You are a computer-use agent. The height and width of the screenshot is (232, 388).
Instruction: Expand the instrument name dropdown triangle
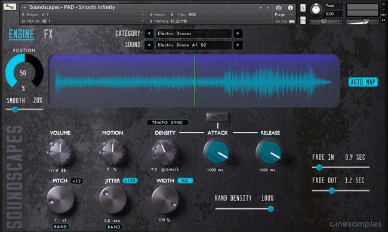(24, 8)
